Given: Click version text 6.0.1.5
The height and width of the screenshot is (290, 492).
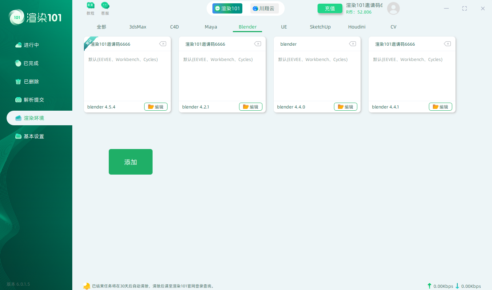Looking at the screenshot, I should point(18,284).
